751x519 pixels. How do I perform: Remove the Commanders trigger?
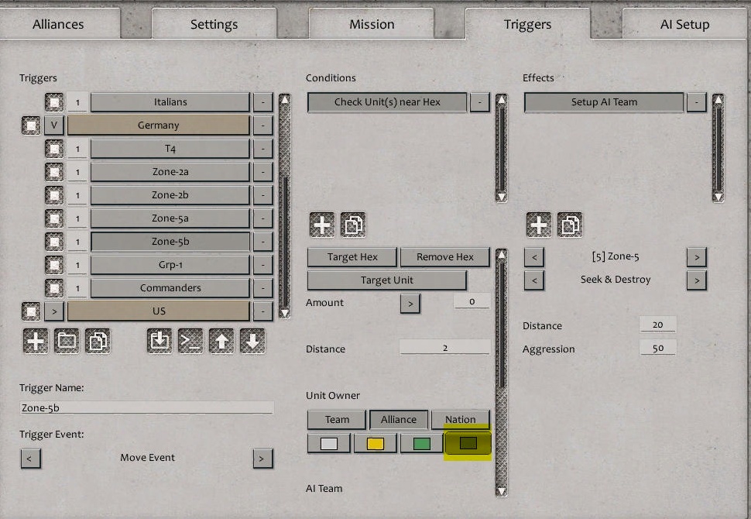point(263,288)
